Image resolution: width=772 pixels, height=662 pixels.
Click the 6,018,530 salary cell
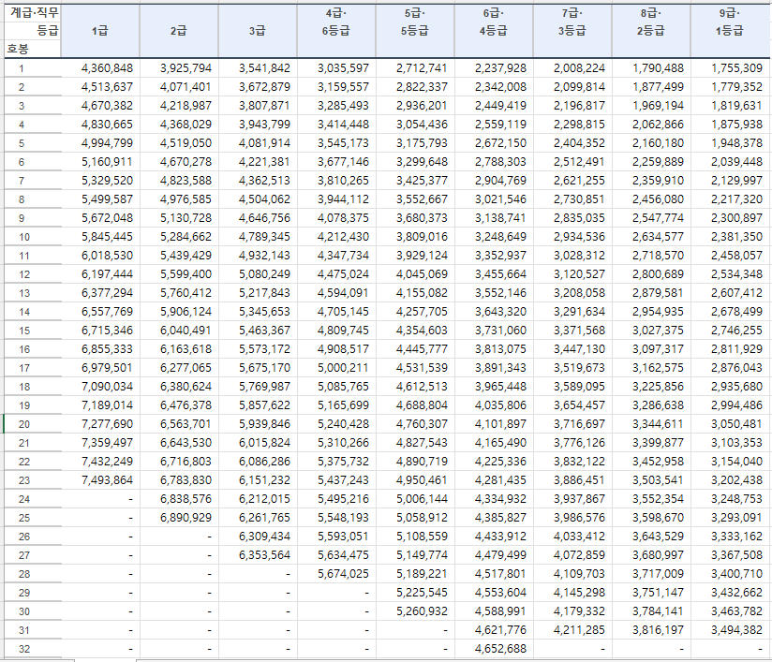pos(100,255)
